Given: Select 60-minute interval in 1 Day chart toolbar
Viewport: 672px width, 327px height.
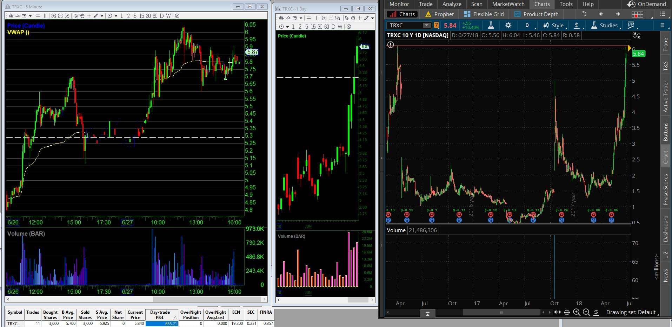Looking at the screenshot, I should [x=326, y=27].
